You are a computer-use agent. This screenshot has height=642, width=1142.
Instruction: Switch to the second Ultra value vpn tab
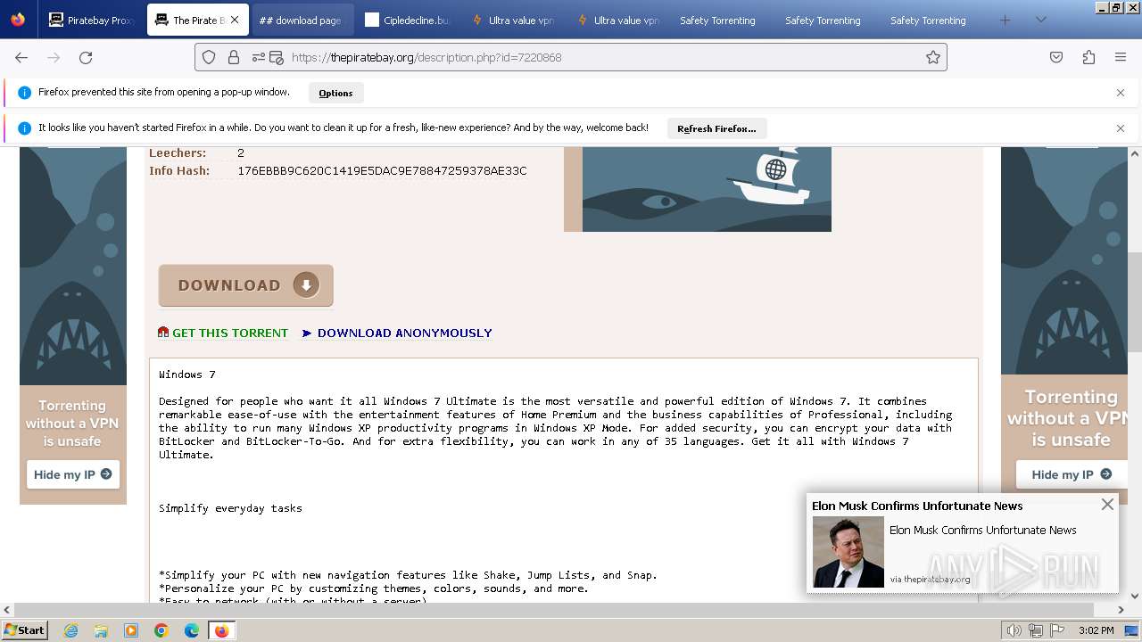coord(618,20)
